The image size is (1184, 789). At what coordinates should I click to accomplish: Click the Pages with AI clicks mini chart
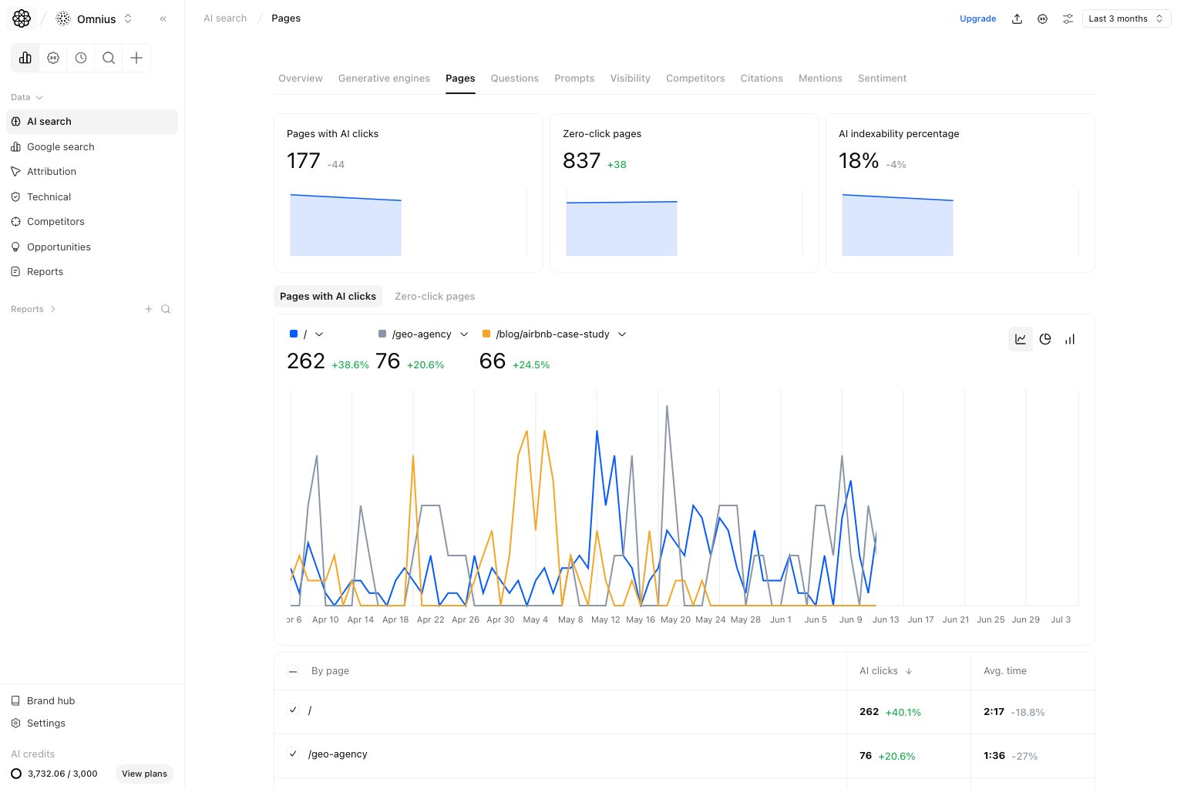click(409, 223)
